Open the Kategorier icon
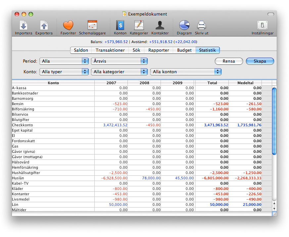This screenshot has width=289, height=237. pos(139,25)
